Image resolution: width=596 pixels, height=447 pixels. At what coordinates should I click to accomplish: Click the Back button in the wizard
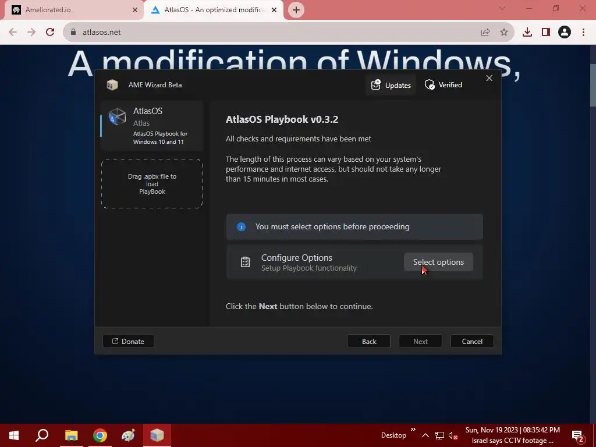[x=368, y=341]
